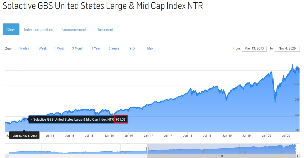Image resolution: width=304 pixels, height=158 pixels.
Task: Click the navigator left range handle
Action: 148,149
